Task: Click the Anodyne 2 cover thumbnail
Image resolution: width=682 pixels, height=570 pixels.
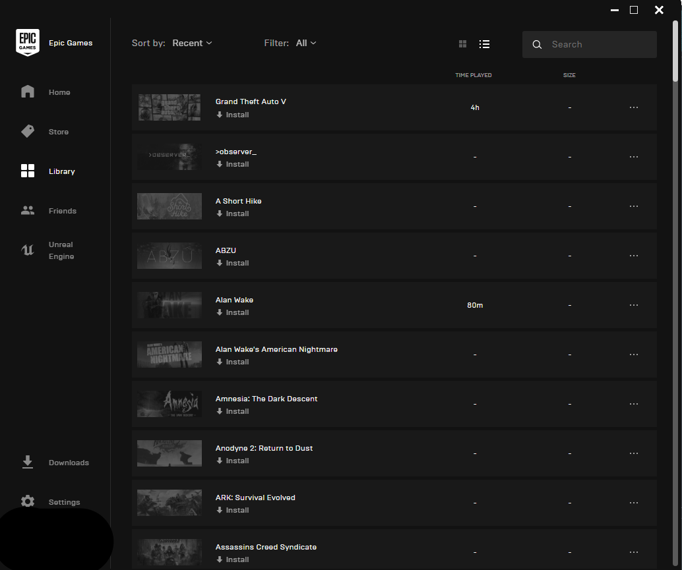Action: point(170,453)
